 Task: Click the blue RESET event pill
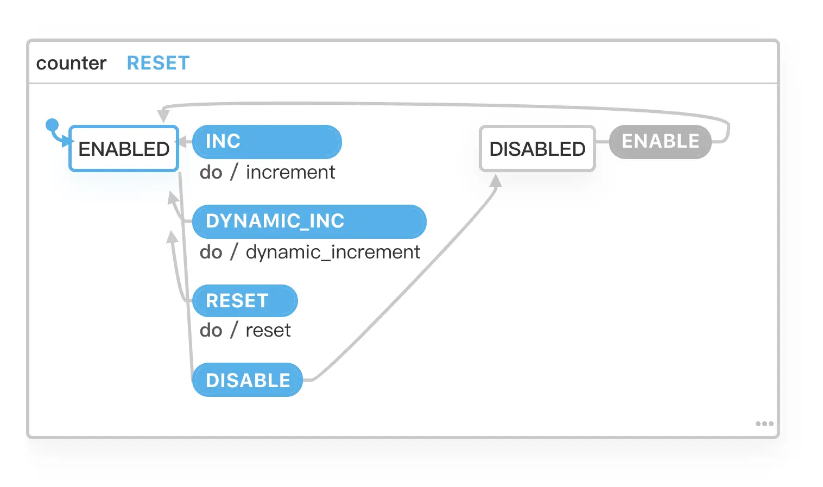click(245, 301)
